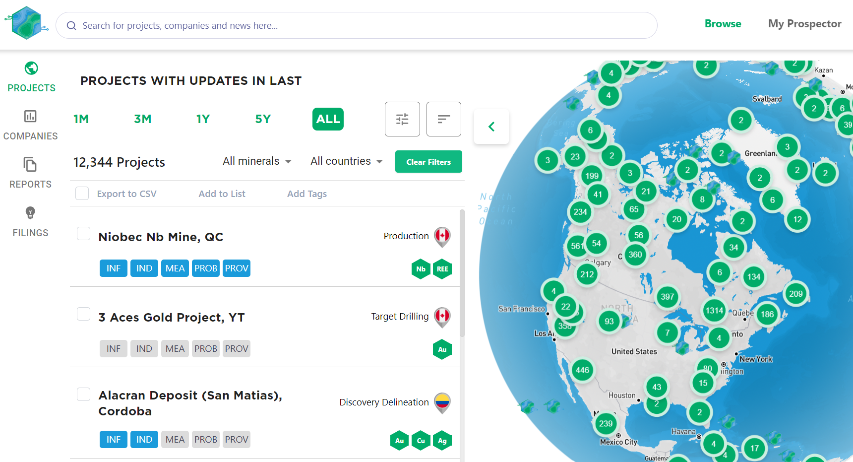Click the Clear Filters button

pos(428,162)
